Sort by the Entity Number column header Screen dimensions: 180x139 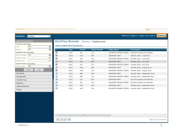(x=97, y=50)
